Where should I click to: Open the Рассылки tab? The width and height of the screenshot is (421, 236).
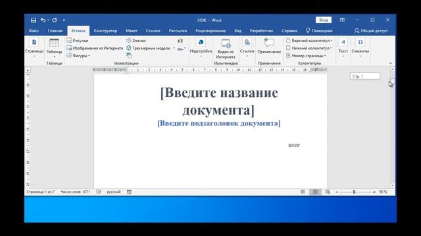coord(178,31)
